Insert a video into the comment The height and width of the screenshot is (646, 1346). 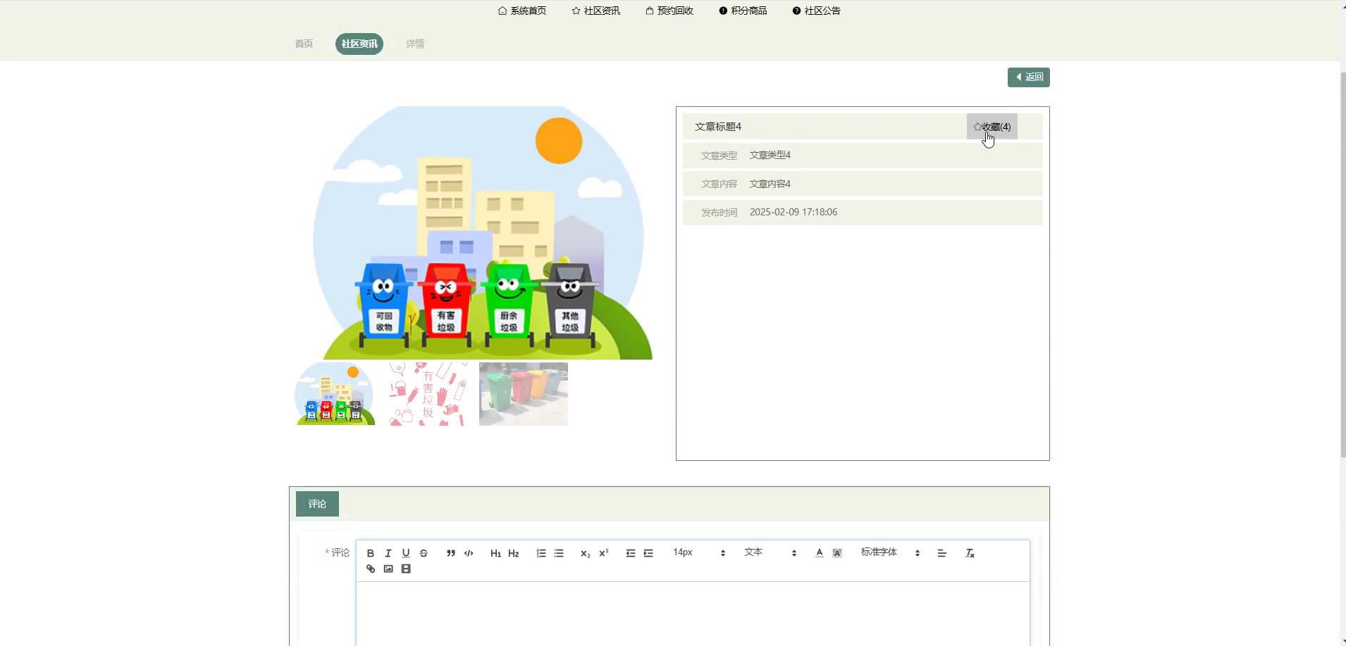pos(406,569)
